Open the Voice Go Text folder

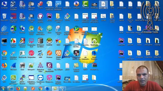tap(130, 18)
